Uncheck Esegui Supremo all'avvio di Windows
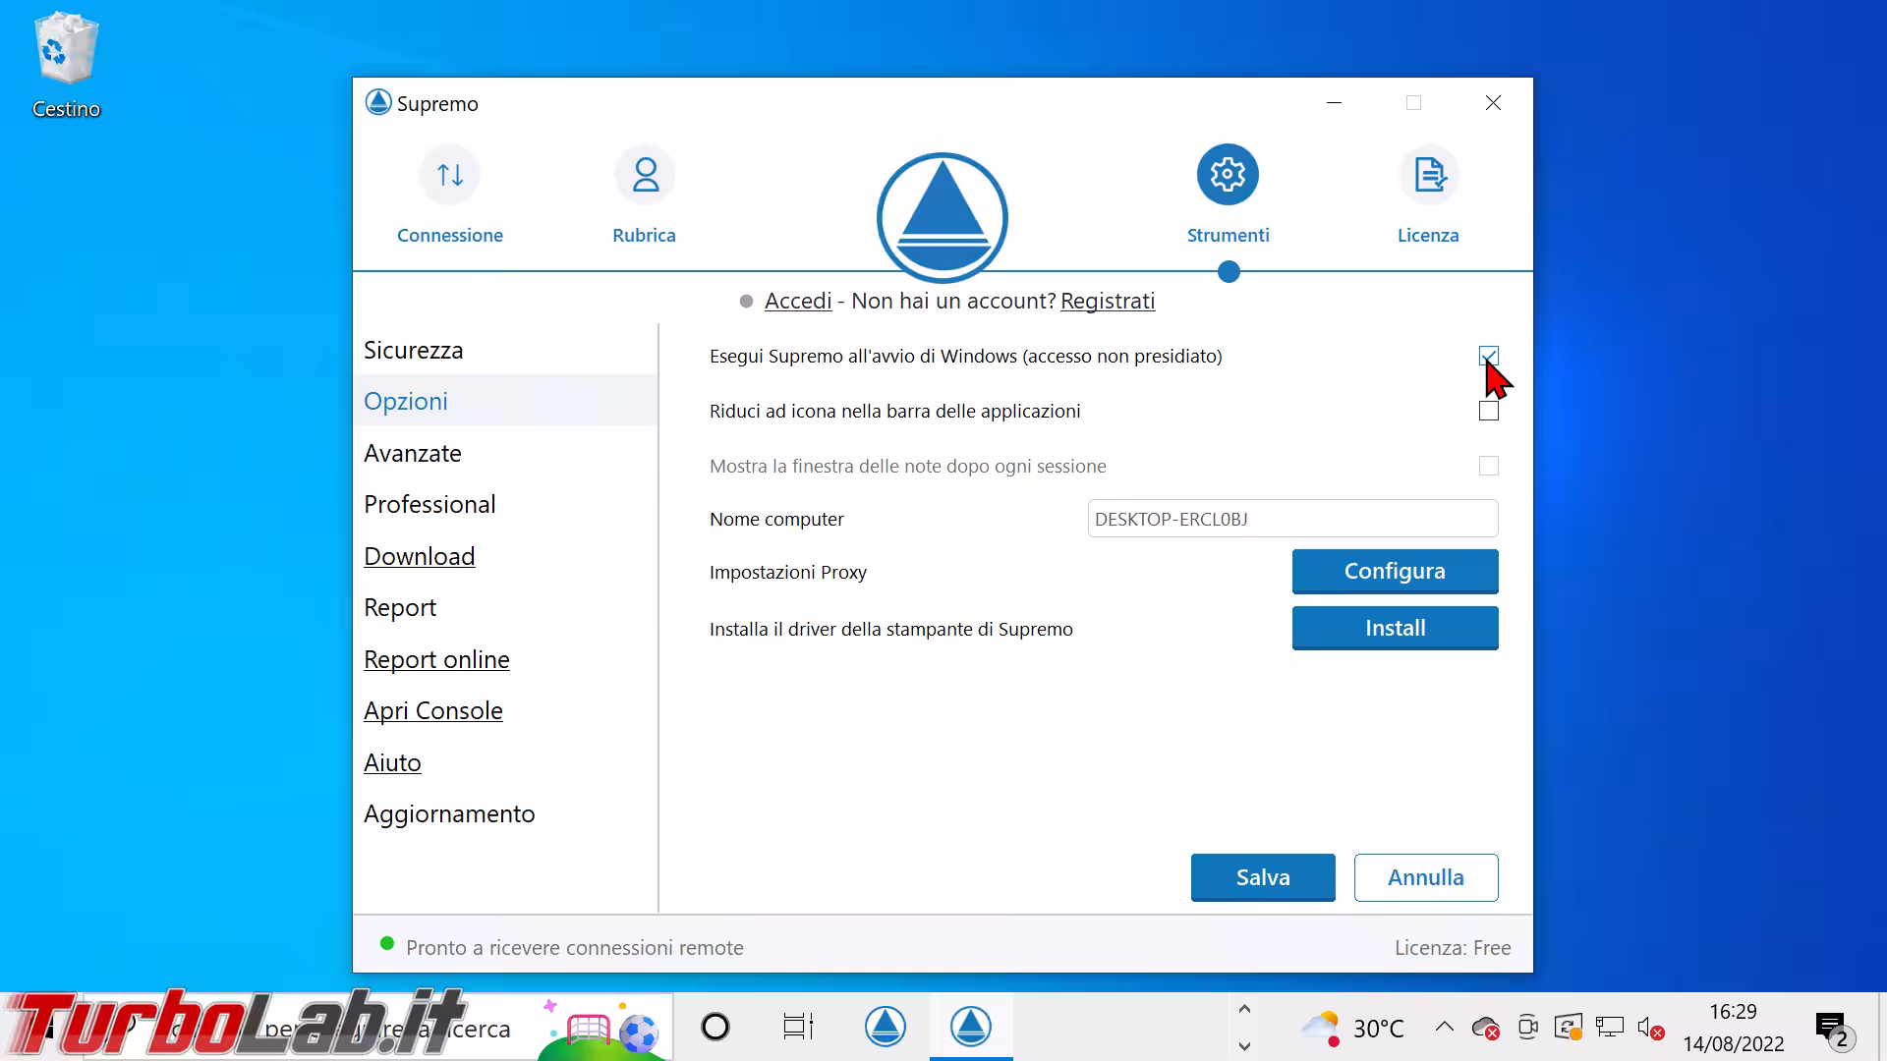This screenshot has width=1887, height=1061. point(1488,356)
